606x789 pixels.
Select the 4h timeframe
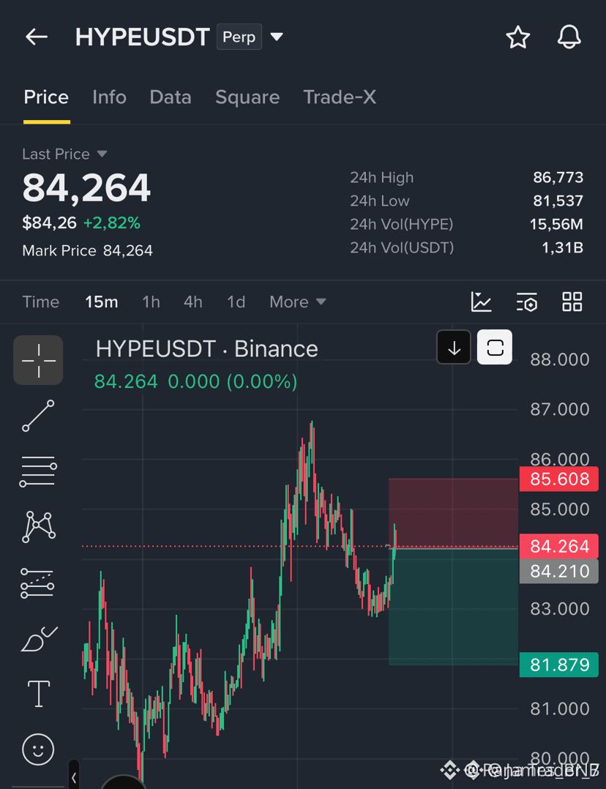(192, 302)
